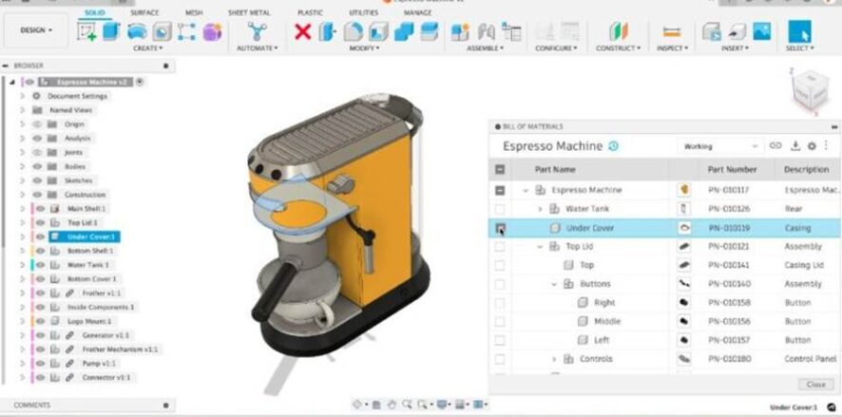Open the Bill of Materials toolbar icon

coord(511,31)
